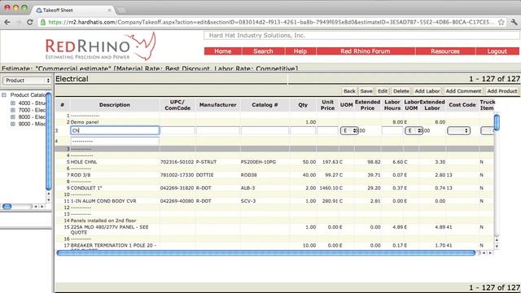Close the Takeoff Sheet tab
The width and height of the screenshot is (521, 293).
tap(109, 11)
